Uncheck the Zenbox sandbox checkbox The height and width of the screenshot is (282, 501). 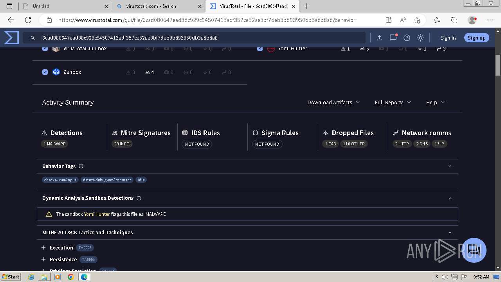[x=45, y=72]
